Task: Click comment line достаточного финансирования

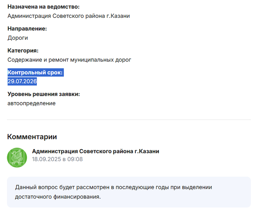Action: click(58, 197)
